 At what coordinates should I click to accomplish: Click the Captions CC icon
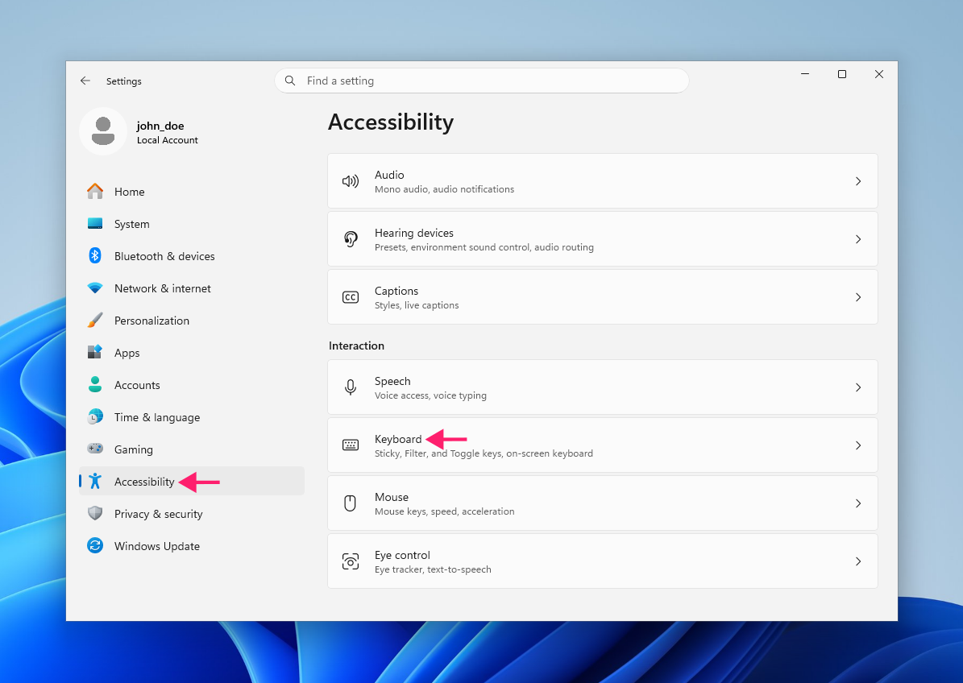click(x=350, y=297)
